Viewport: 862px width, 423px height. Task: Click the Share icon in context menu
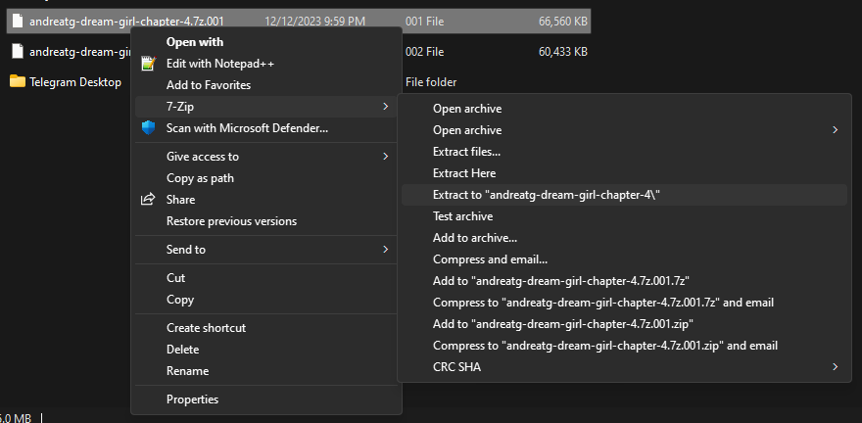click(x=148, y=200)
